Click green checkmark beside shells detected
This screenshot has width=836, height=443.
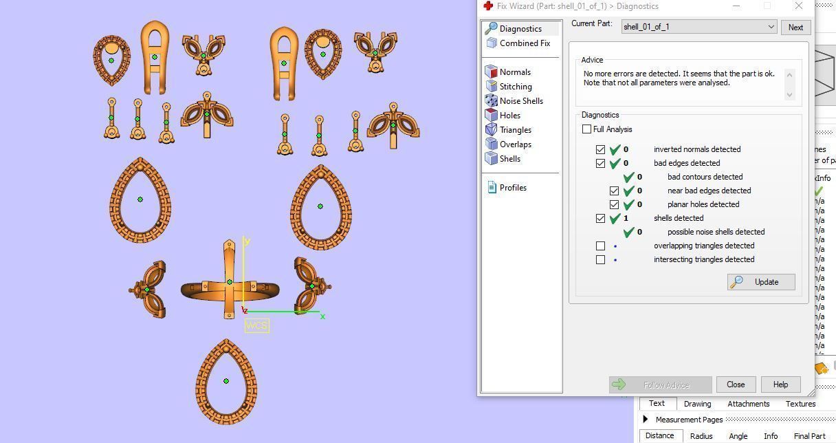(615, 218)
